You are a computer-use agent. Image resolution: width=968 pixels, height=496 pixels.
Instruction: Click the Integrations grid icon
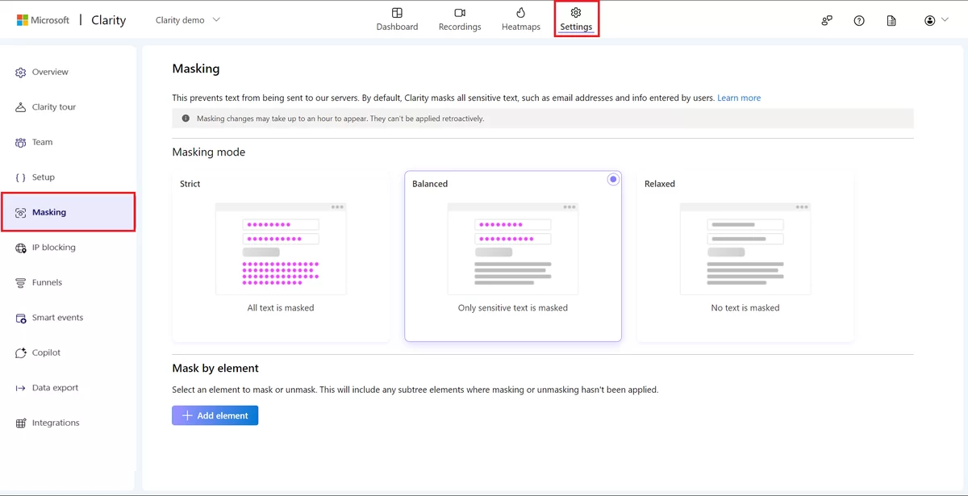21,423
